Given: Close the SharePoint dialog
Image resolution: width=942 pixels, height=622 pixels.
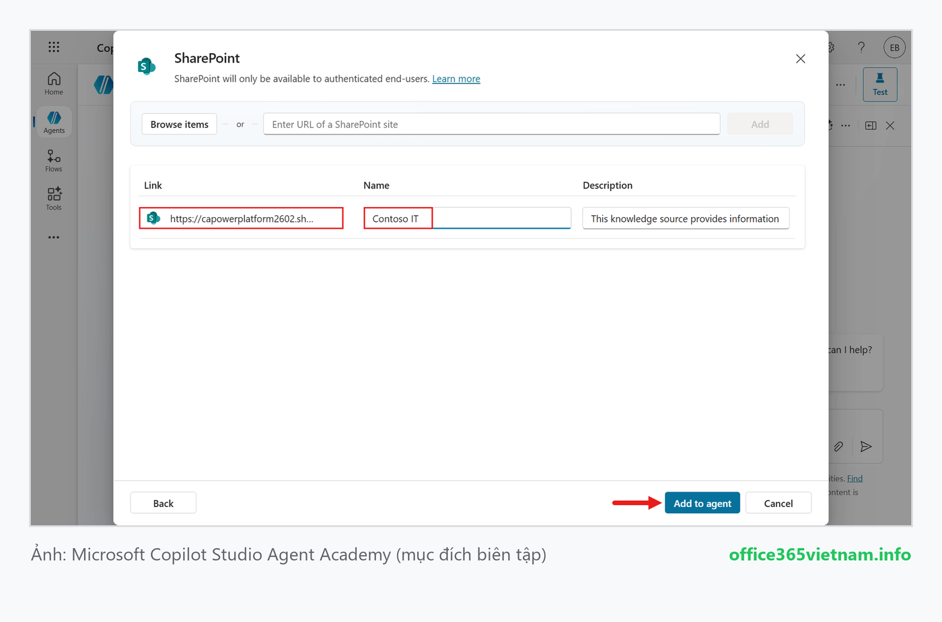Looking at the screenshot, I should (x=801, y=59).
